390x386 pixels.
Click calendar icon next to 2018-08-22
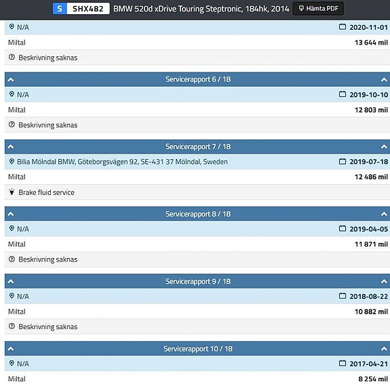[x=343, y=296]
